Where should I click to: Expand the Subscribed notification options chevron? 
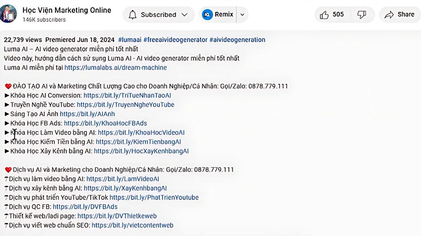185,15
